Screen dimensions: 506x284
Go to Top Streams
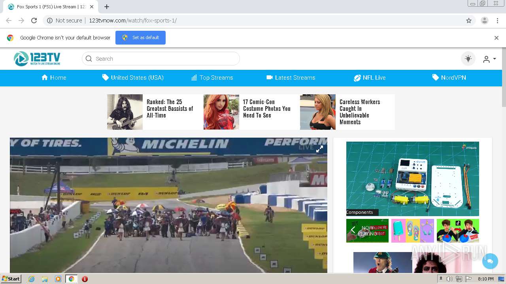[x=212, y=78]
